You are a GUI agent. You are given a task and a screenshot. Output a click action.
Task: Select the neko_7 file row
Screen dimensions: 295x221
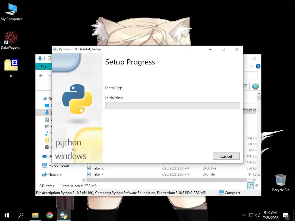172,174
